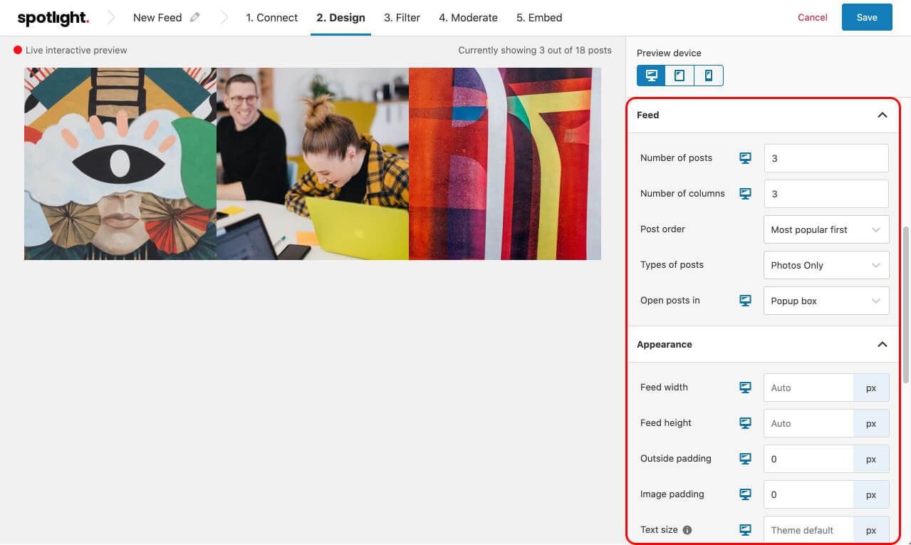This screenshot has width=911, height=545.
Task: Open the red abstract painting post
Action: point(505,164)
